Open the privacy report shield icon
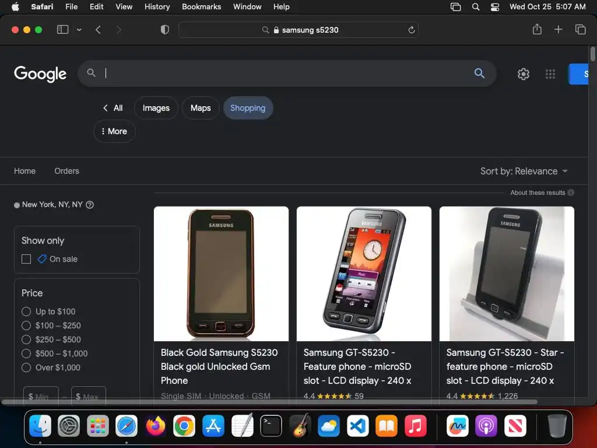The width and height of the screenshot is (597, 448). (x=165, y=30)
